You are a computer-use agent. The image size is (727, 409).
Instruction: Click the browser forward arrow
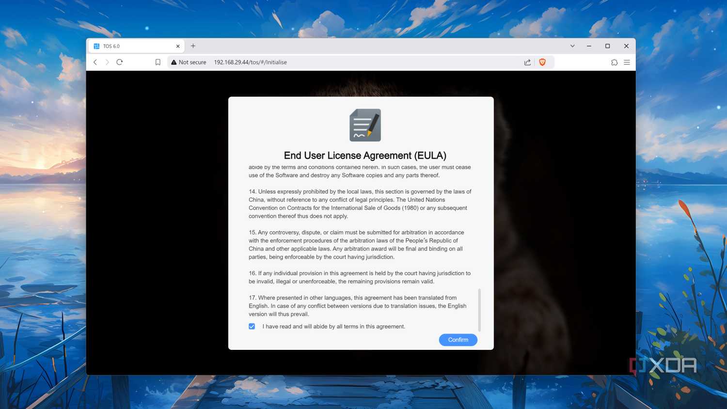[108, 62]
